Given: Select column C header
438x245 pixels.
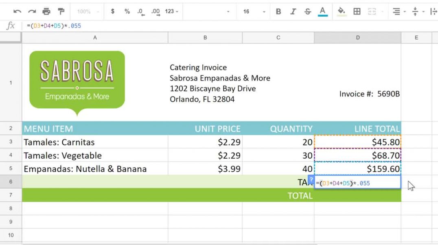Looking at the screenshot, I should (x=278, y=38).
